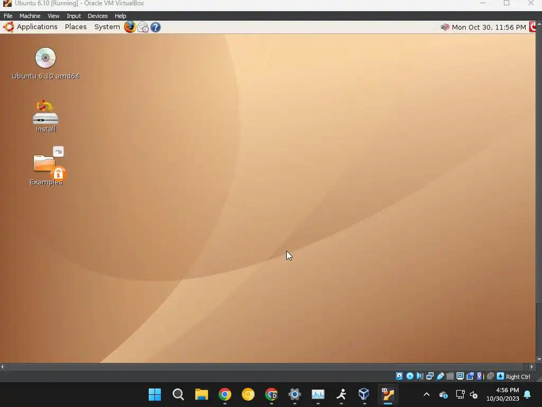Open the Chrome icon with D profile badge
Screen dimensions: 542x407
pos(272,394)
